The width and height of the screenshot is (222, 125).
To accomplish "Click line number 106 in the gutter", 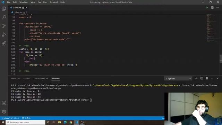I will (x=13, y=58).
